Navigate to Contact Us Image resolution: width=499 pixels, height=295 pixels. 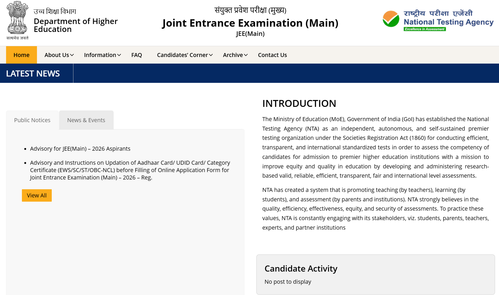[272, 55]
